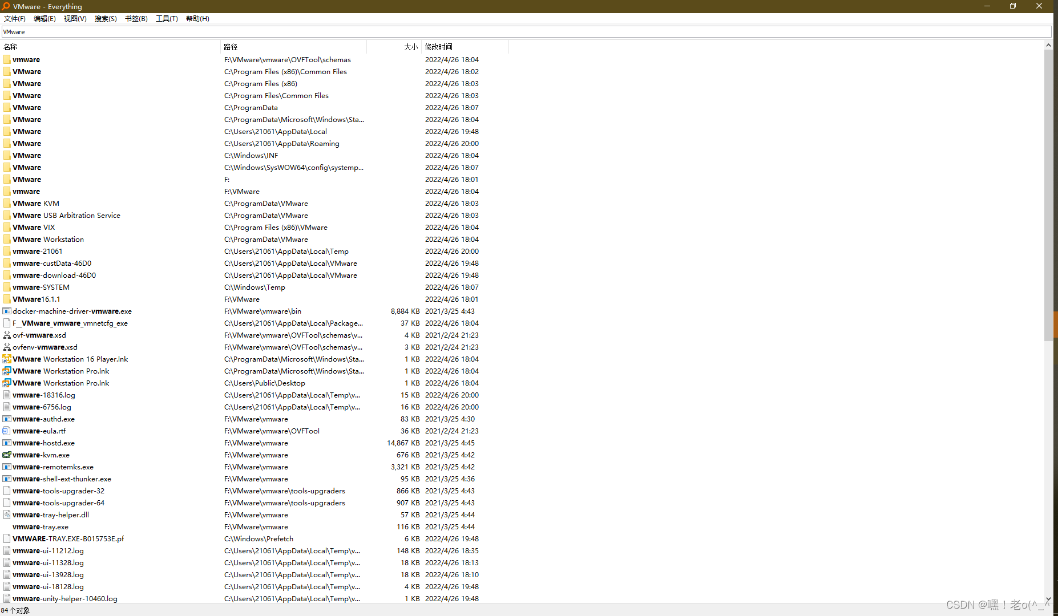Select vmware-ui-13928.log file name
Viewport: 1058px width, 616px height.
tap(48, 575)
